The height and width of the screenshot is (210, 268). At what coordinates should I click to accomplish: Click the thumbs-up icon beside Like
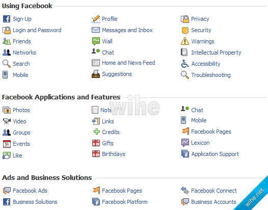click(x=7, y=155)
